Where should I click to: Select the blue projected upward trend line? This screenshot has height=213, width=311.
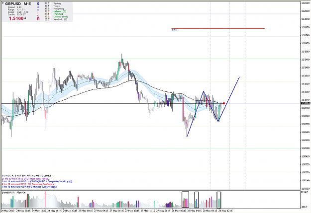229,99
